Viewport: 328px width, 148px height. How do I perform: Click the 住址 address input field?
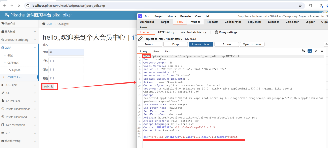coord(66,69)
